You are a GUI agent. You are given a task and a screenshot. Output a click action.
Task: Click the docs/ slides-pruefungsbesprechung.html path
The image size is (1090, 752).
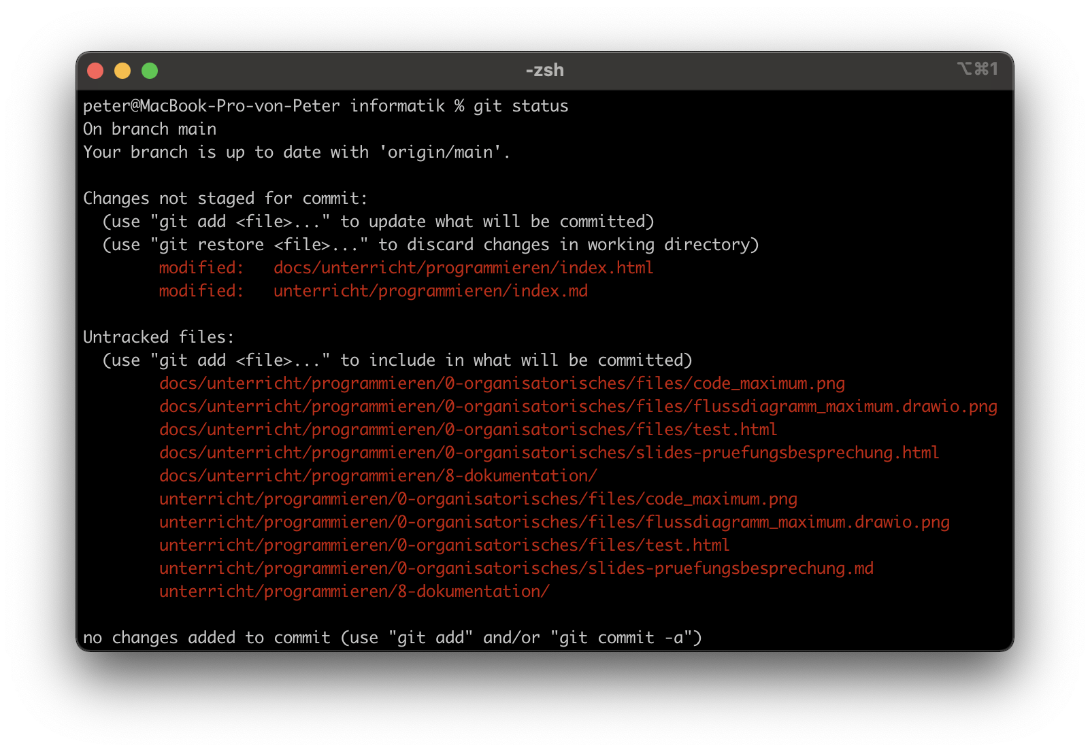click(x=548, y=453)
